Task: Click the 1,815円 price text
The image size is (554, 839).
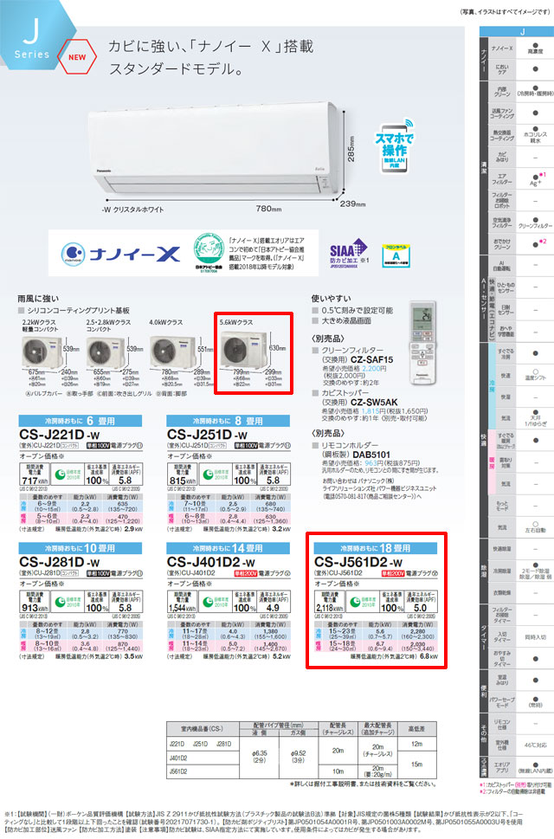Action: [x=374, y=411]
